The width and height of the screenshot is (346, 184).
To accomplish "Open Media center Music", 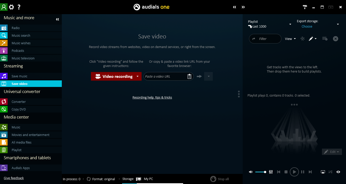I will 31,127.
